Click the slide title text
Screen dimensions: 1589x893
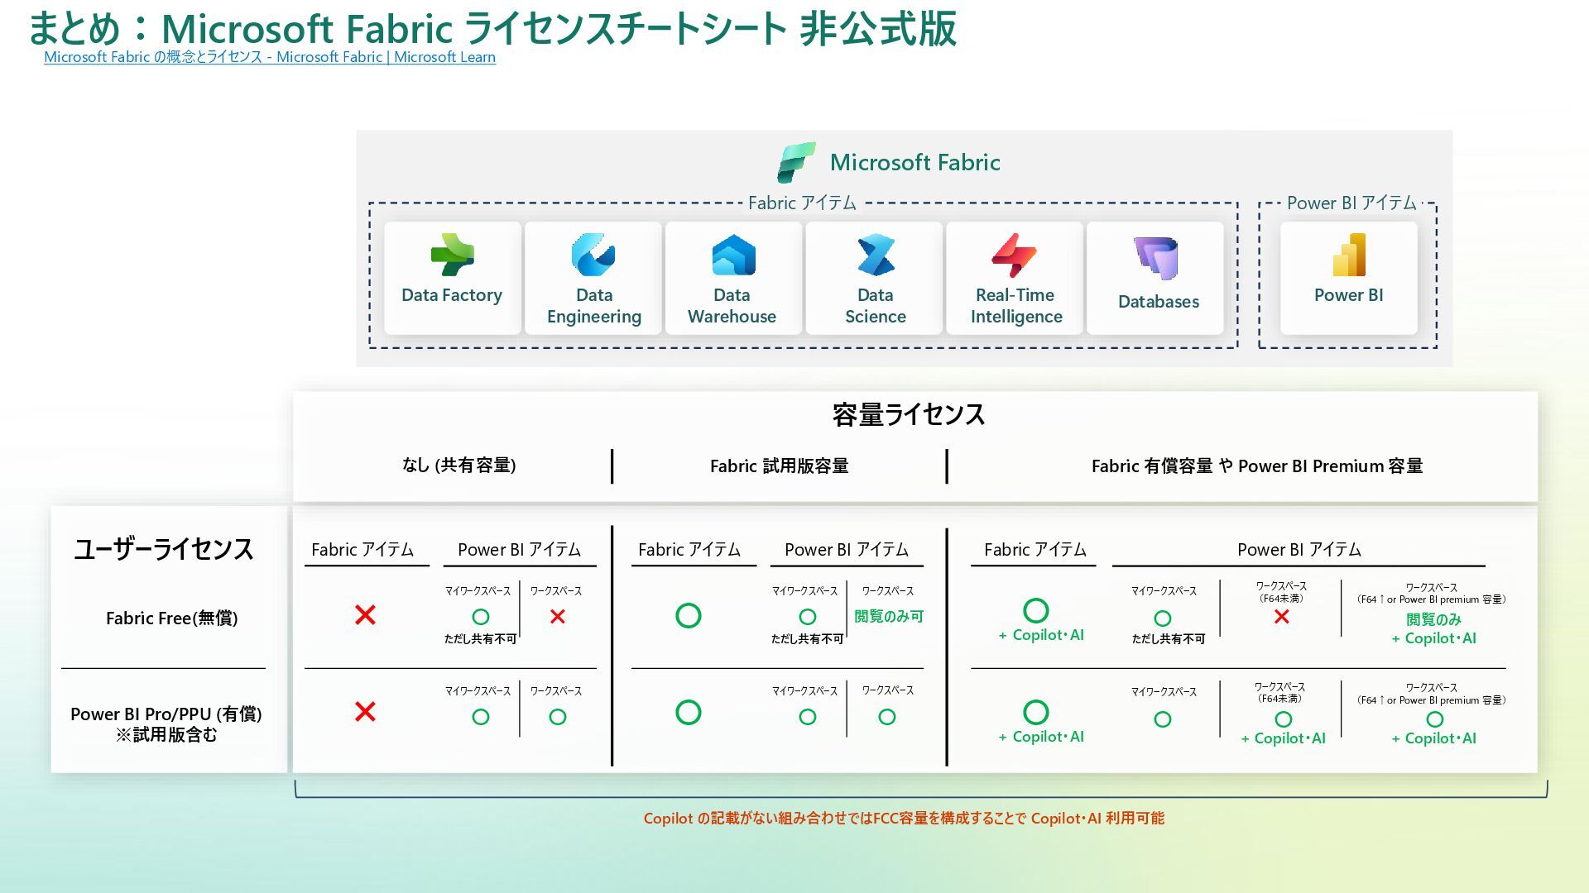click(x=492, y=28)
